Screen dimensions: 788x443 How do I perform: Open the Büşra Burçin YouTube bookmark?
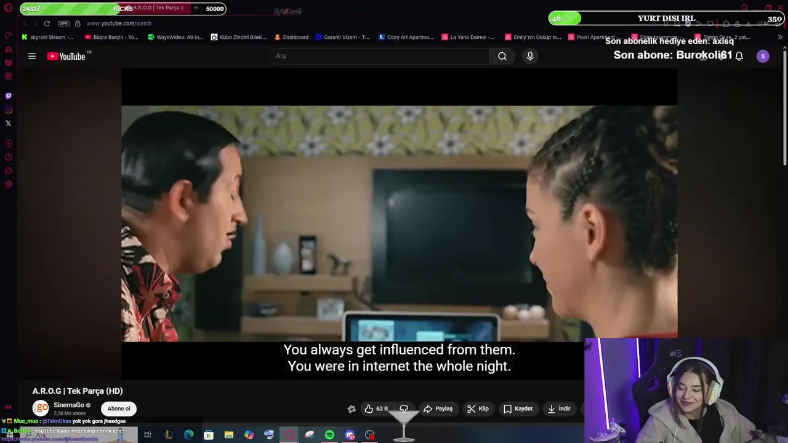pos(111,37)
